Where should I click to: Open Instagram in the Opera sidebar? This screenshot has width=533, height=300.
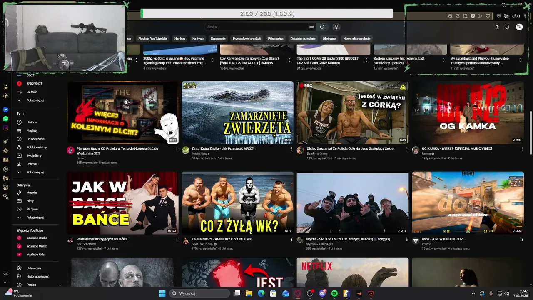click(6, 128)
